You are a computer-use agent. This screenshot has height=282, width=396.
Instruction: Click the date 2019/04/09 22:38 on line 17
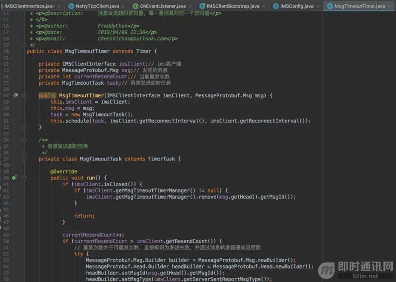click(x=122, y=32)
